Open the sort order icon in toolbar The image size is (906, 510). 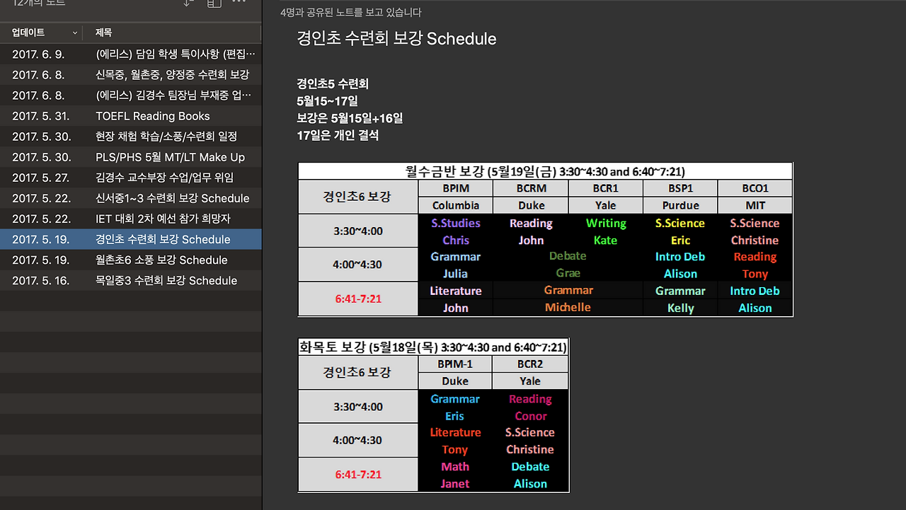point(187,3)
